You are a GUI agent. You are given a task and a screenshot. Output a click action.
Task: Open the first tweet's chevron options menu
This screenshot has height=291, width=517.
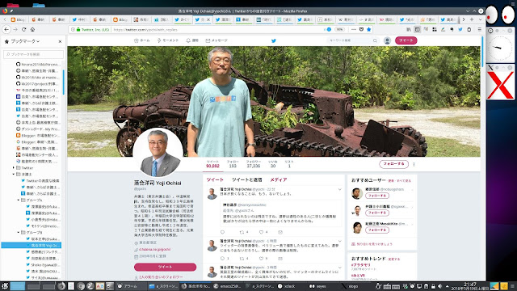[339, 189]
